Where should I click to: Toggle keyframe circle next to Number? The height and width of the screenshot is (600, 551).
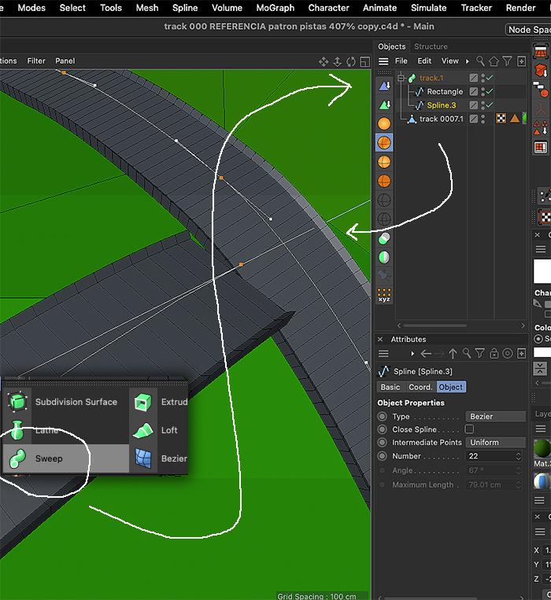[x=382, y=456]
